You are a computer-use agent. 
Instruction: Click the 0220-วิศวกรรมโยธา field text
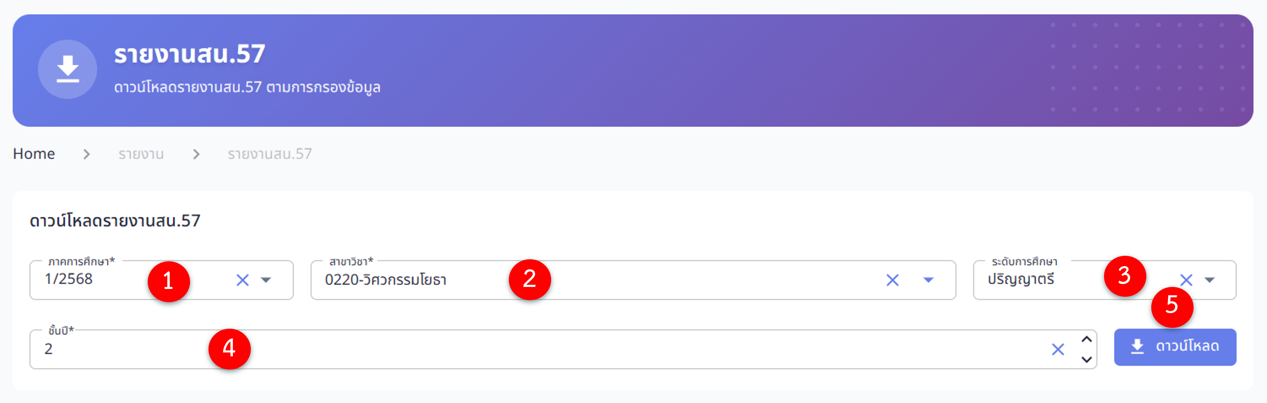(386, 280)
